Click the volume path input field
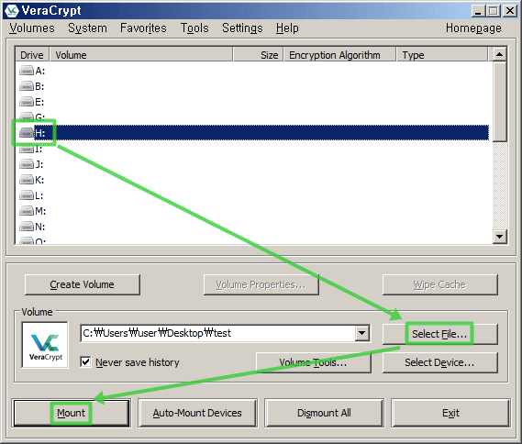Viewport: 522px width, 444px height. 218,333
